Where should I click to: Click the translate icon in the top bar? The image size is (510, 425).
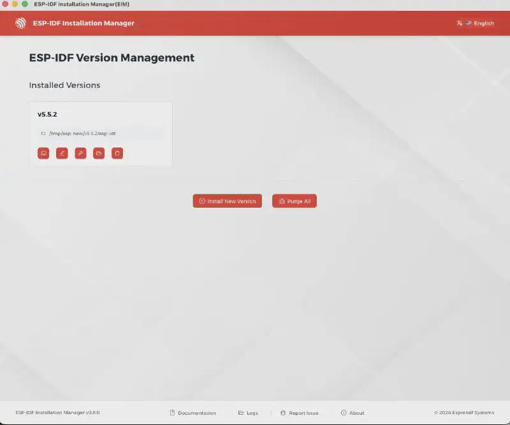(459, 23)
